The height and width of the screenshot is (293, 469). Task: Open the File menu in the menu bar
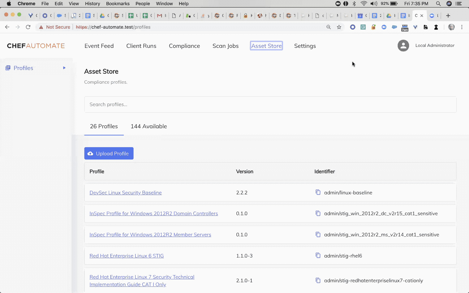coord(45,4)
